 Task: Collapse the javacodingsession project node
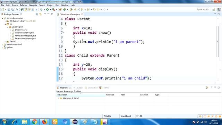tap(3, 18)
